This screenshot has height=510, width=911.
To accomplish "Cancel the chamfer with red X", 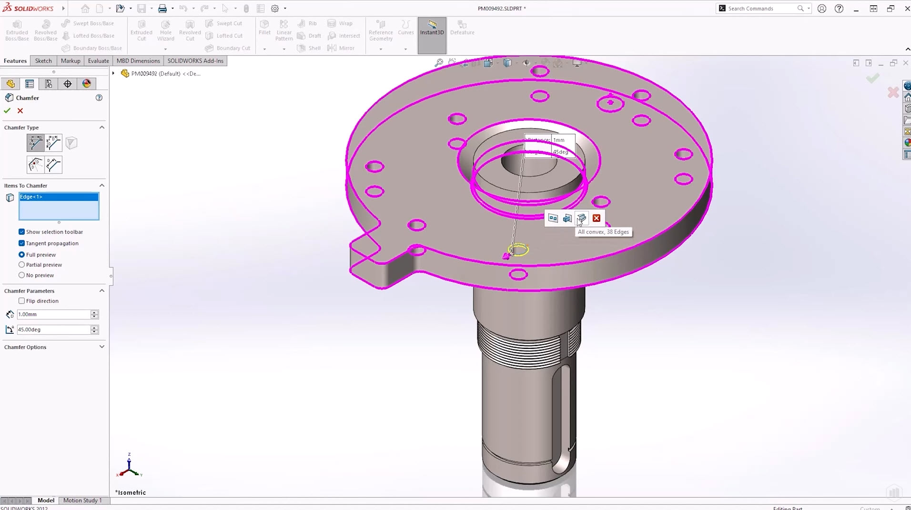I will 20,110.
